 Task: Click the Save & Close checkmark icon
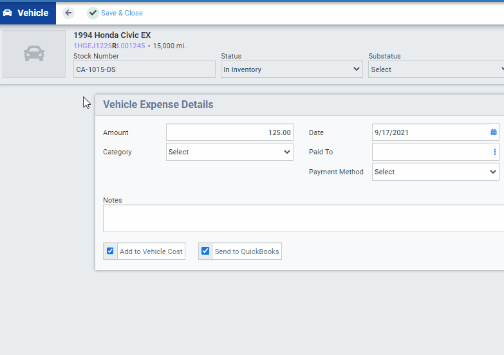93,13
